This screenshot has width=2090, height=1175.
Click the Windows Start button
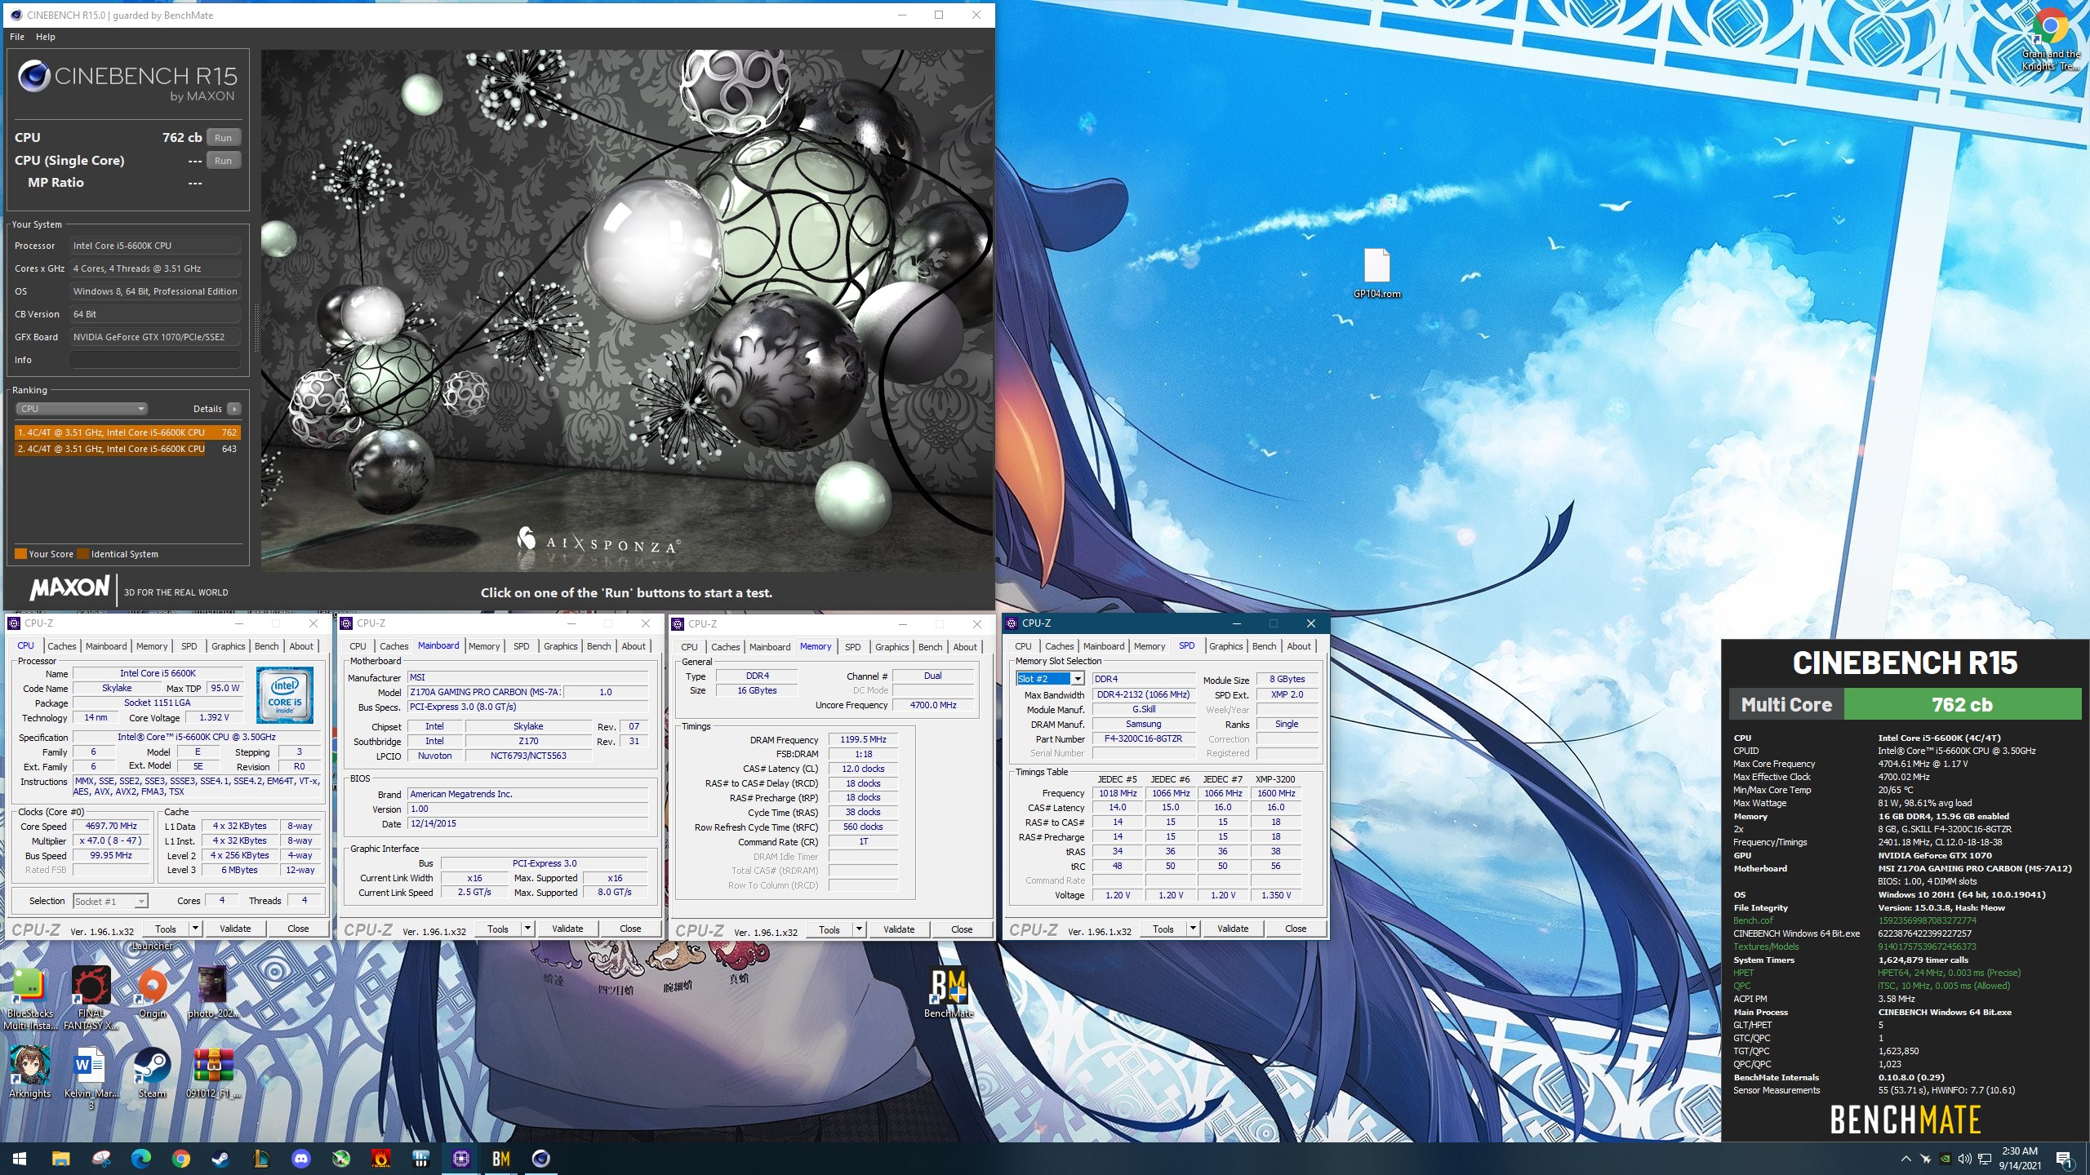(20, 1158)
